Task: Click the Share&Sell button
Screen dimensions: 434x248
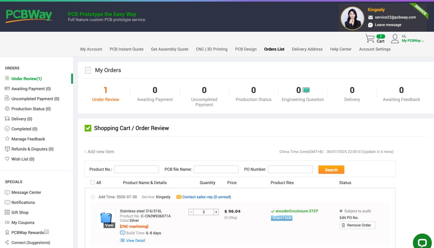Action: 281,218
